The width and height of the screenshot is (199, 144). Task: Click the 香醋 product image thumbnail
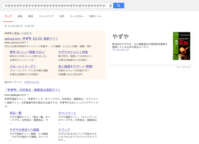click(x=182, y=46)
